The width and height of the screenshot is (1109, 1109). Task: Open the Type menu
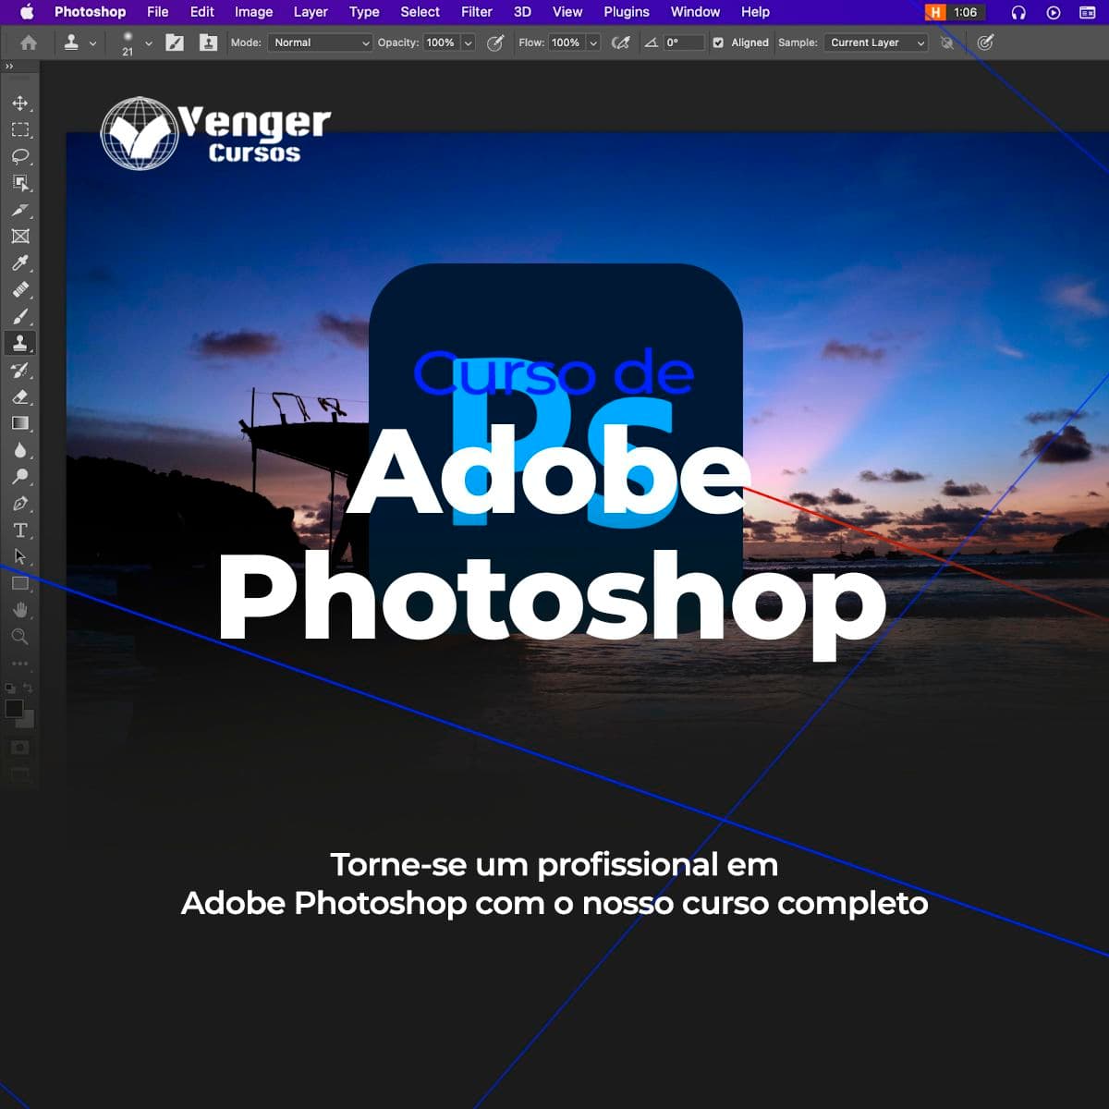364,12
